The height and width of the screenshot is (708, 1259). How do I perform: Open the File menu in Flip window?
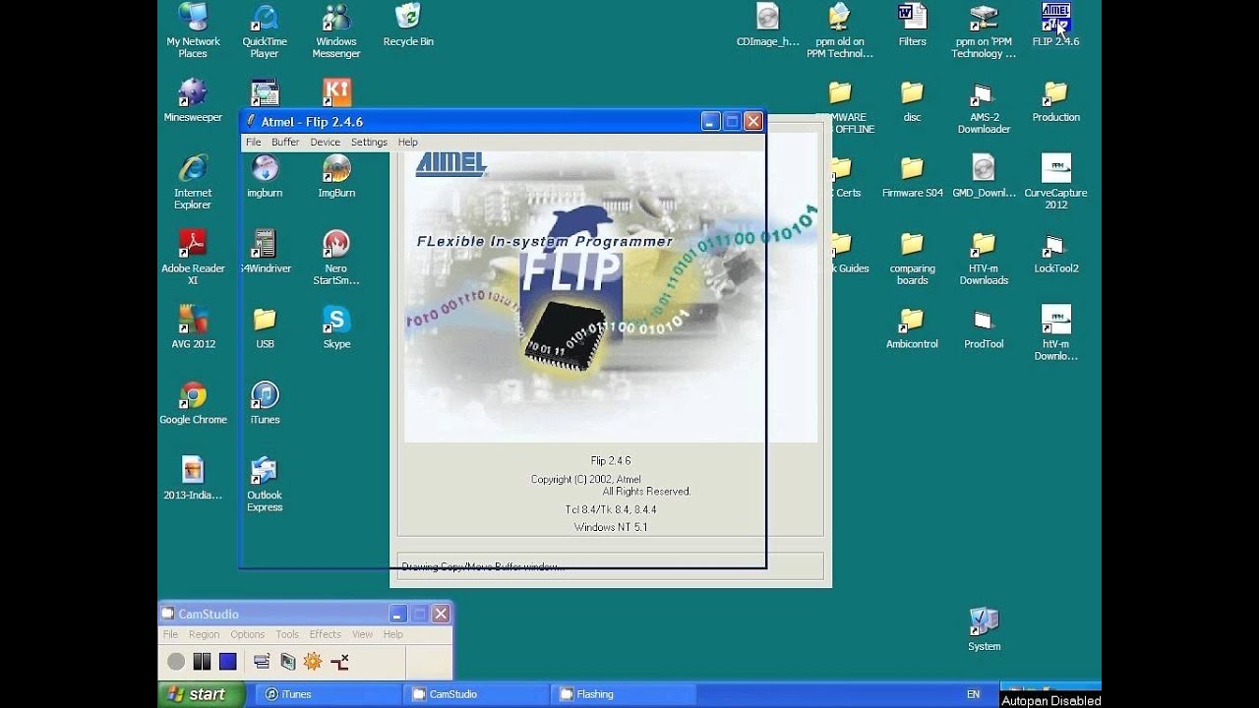click(253, 142)
